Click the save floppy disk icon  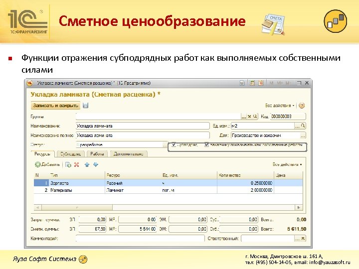click(85, 106)
